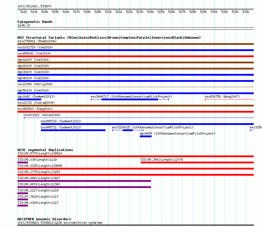This screenshot has width=262, height=227.
Task: Select the esv3444717 blue feature bar
Action: click(130, 99)
